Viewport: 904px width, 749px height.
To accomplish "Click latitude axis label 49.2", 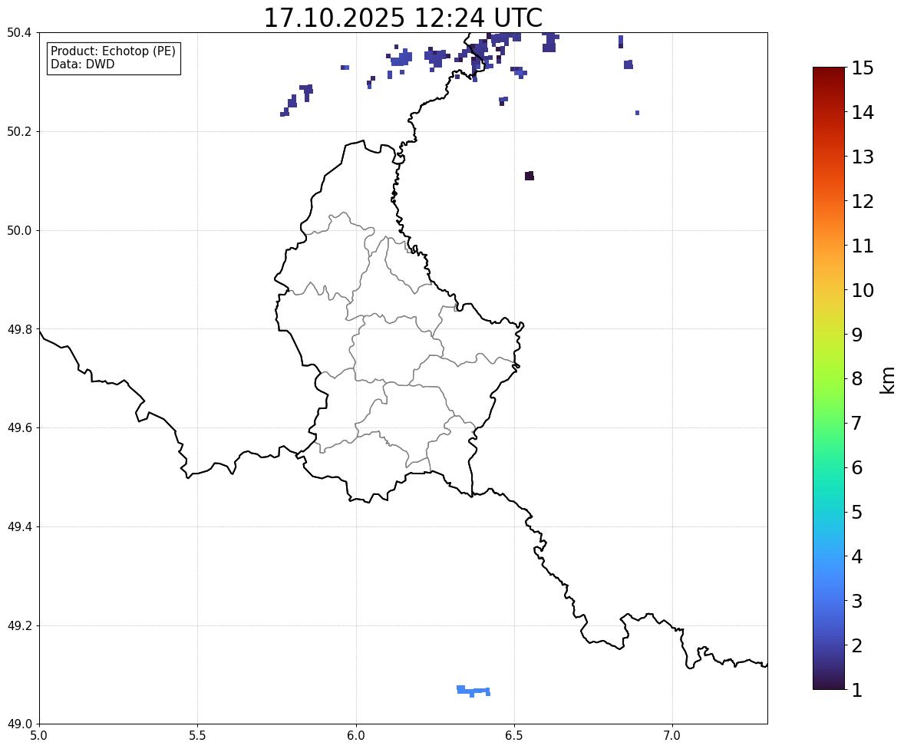I will (x=18, y=625).
